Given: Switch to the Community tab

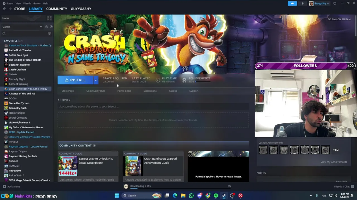Looking at the screenshot, I should pyautogui.click(x=57, y=9).
